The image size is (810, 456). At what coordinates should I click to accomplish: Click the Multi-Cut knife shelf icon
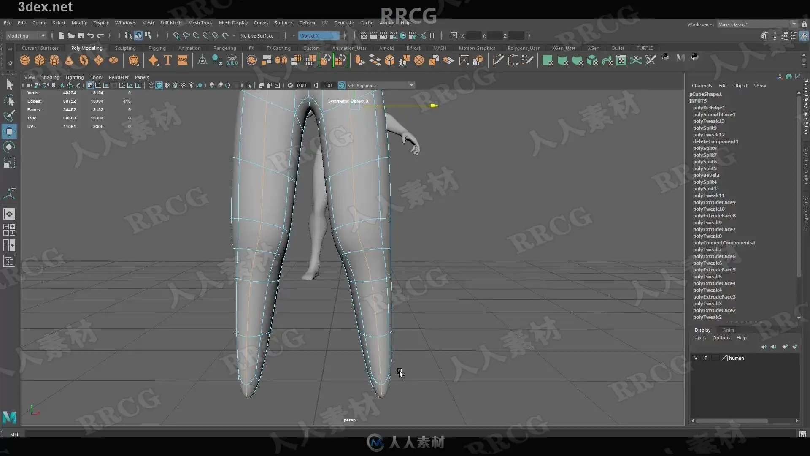pos(498,60)
